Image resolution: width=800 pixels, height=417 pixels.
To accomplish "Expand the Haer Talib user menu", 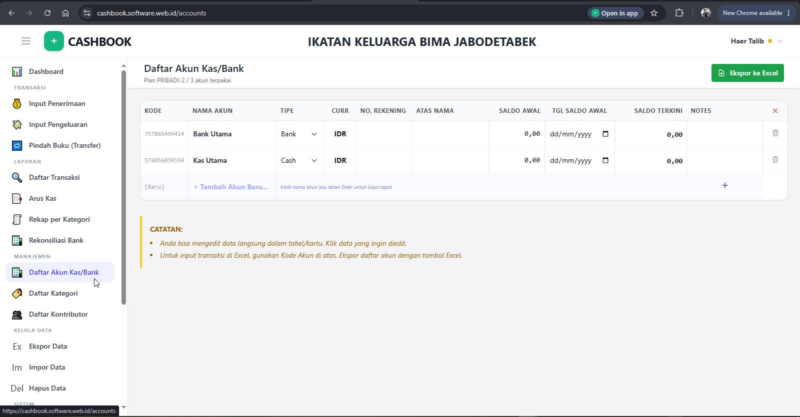I will 756,41.
